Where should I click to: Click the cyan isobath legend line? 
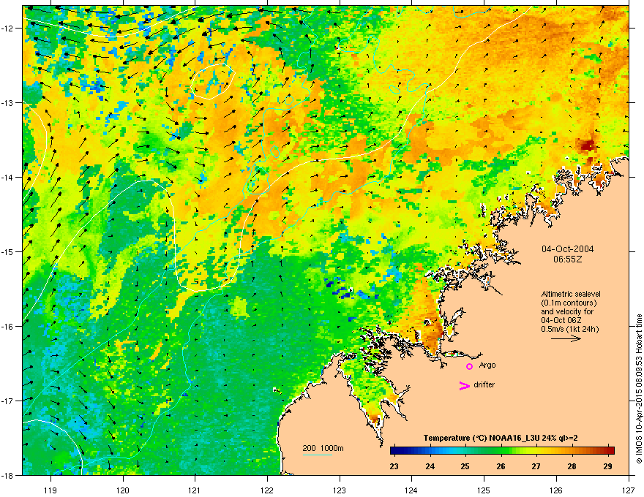coord(317,455)
